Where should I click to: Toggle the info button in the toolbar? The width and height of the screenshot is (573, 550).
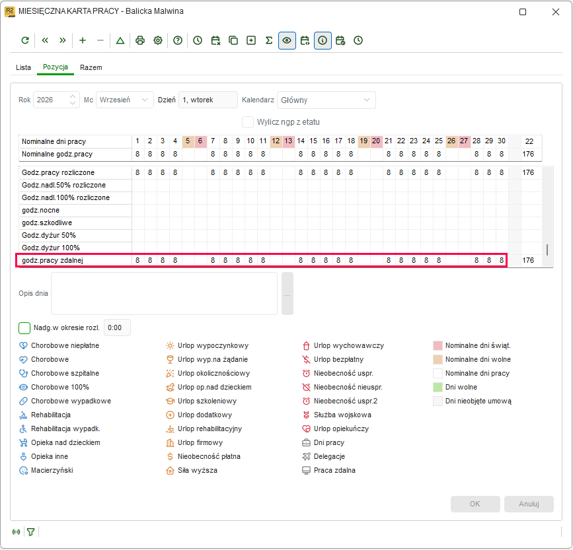[323, 40]
